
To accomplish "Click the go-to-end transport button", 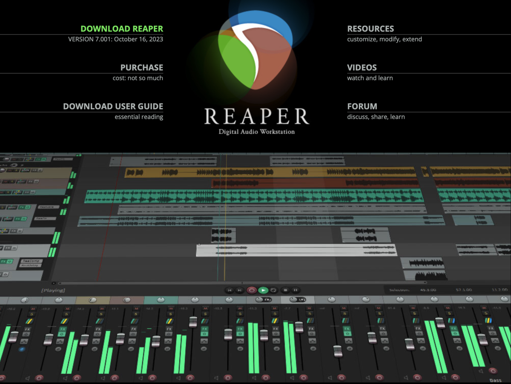I will 240,290.
